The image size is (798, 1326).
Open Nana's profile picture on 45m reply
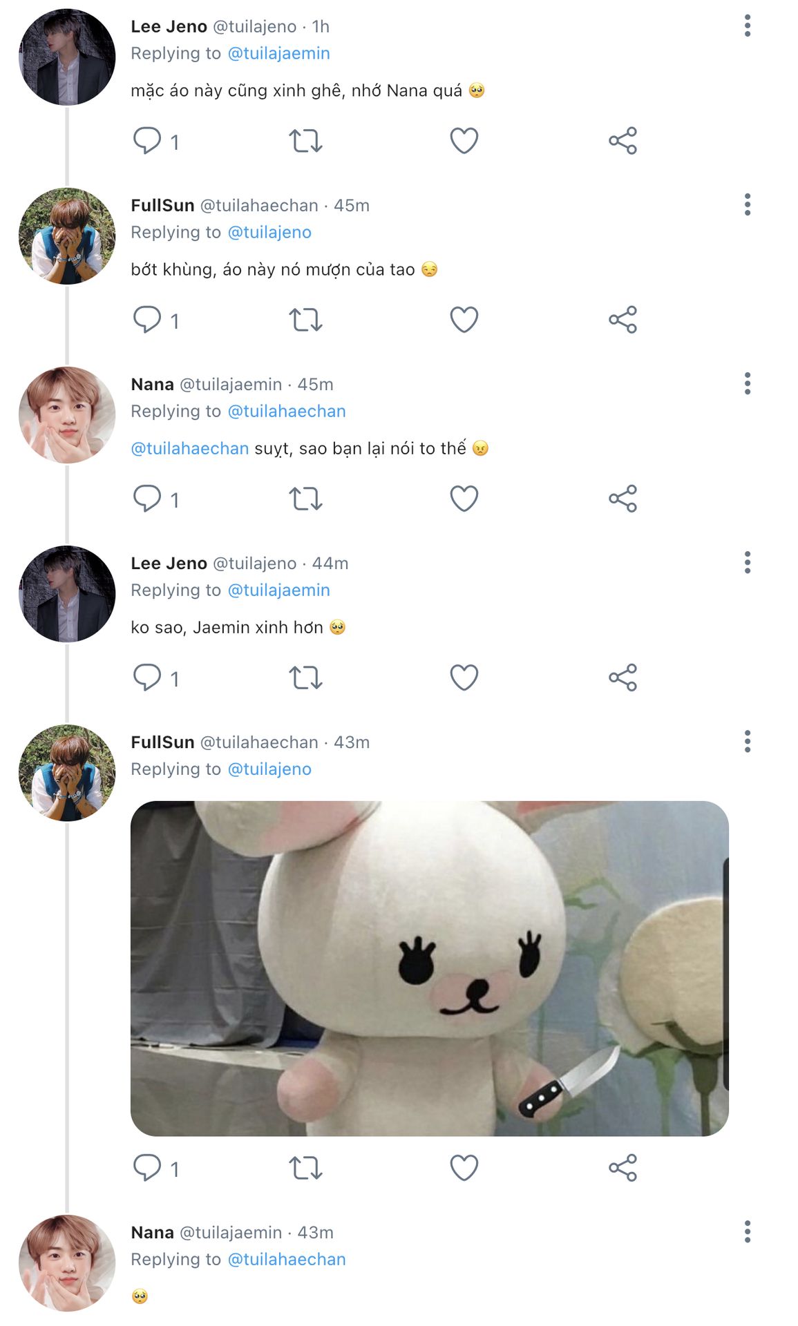67,414
